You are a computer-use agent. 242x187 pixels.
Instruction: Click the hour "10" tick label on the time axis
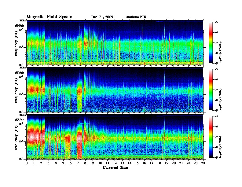[100, 163]
